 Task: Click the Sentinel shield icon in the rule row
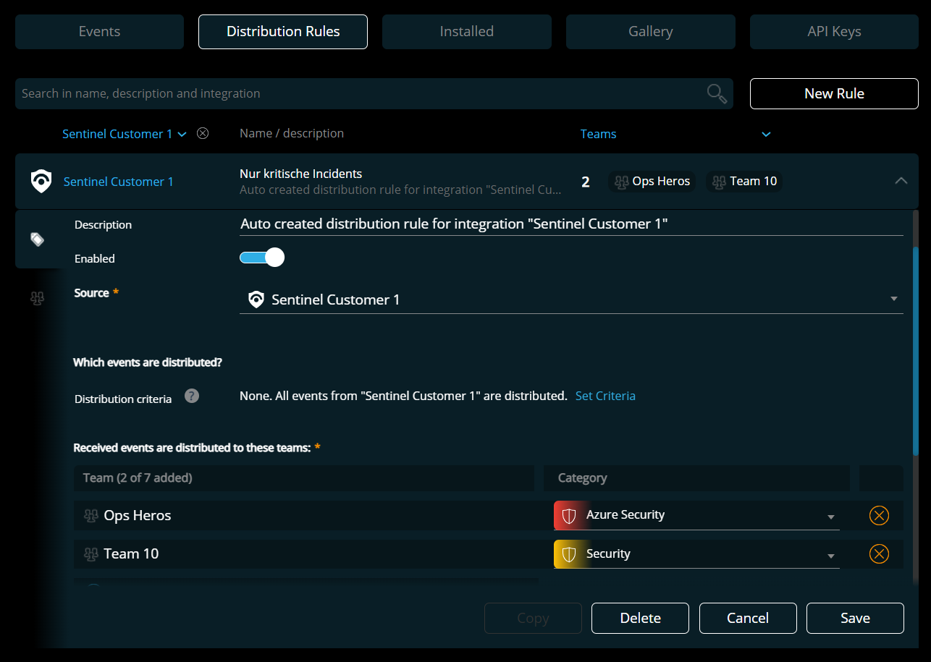coord(41,182)
